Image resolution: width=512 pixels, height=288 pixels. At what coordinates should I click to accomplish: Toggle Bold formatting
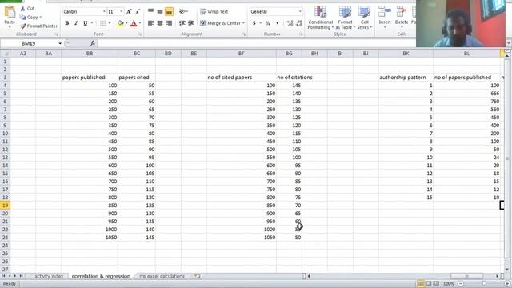point(67,23)
